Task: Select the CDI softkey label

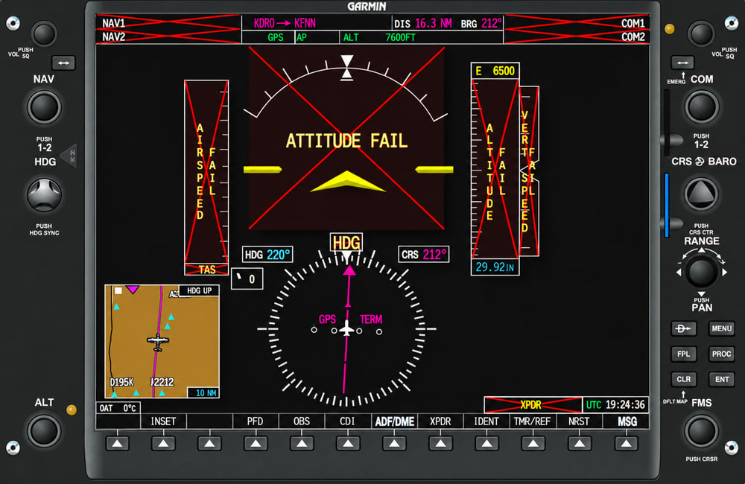Action: coord(347,421)
